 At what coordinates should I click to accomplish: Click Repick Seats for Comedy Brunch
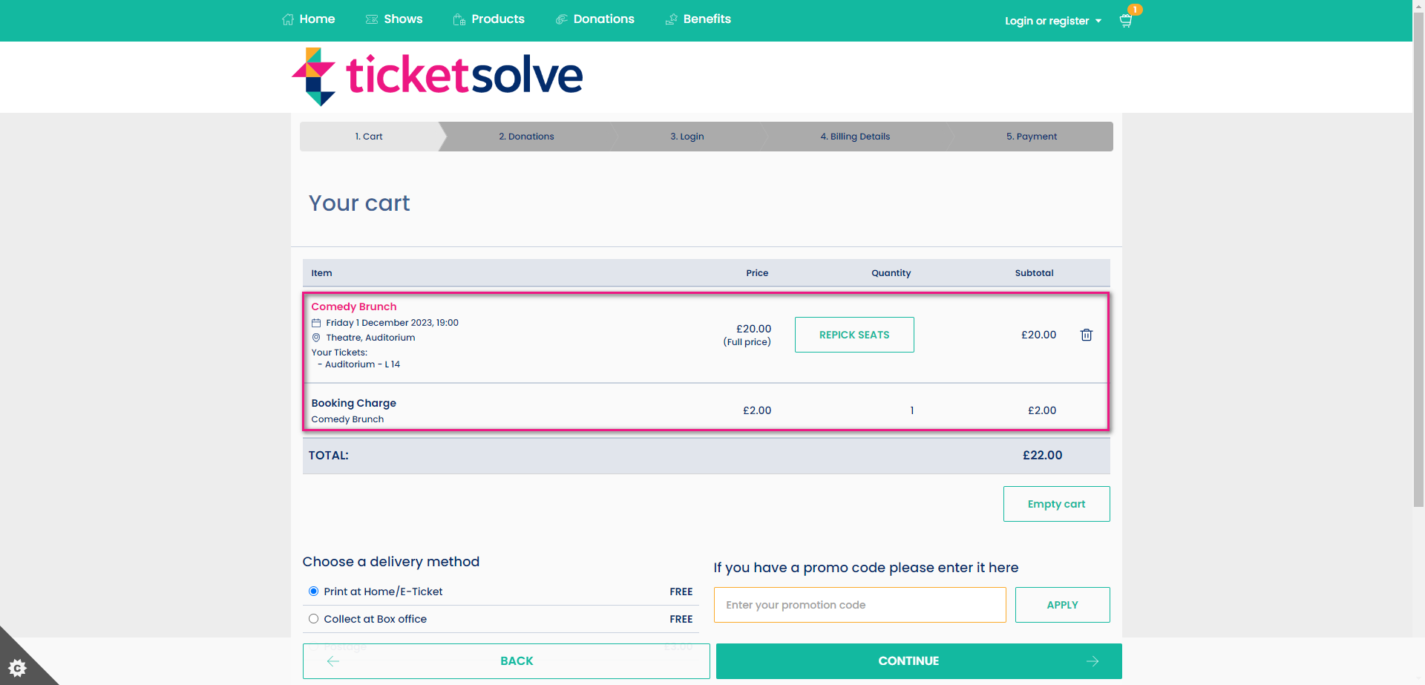click(x=854, y=335)
